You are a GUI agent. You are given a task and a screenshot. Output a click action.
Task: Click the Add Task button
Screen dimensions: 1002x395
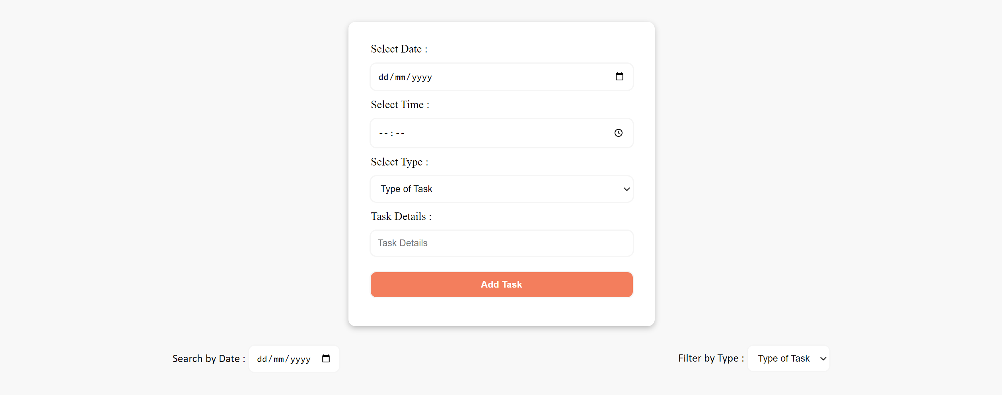click(501, 284)
